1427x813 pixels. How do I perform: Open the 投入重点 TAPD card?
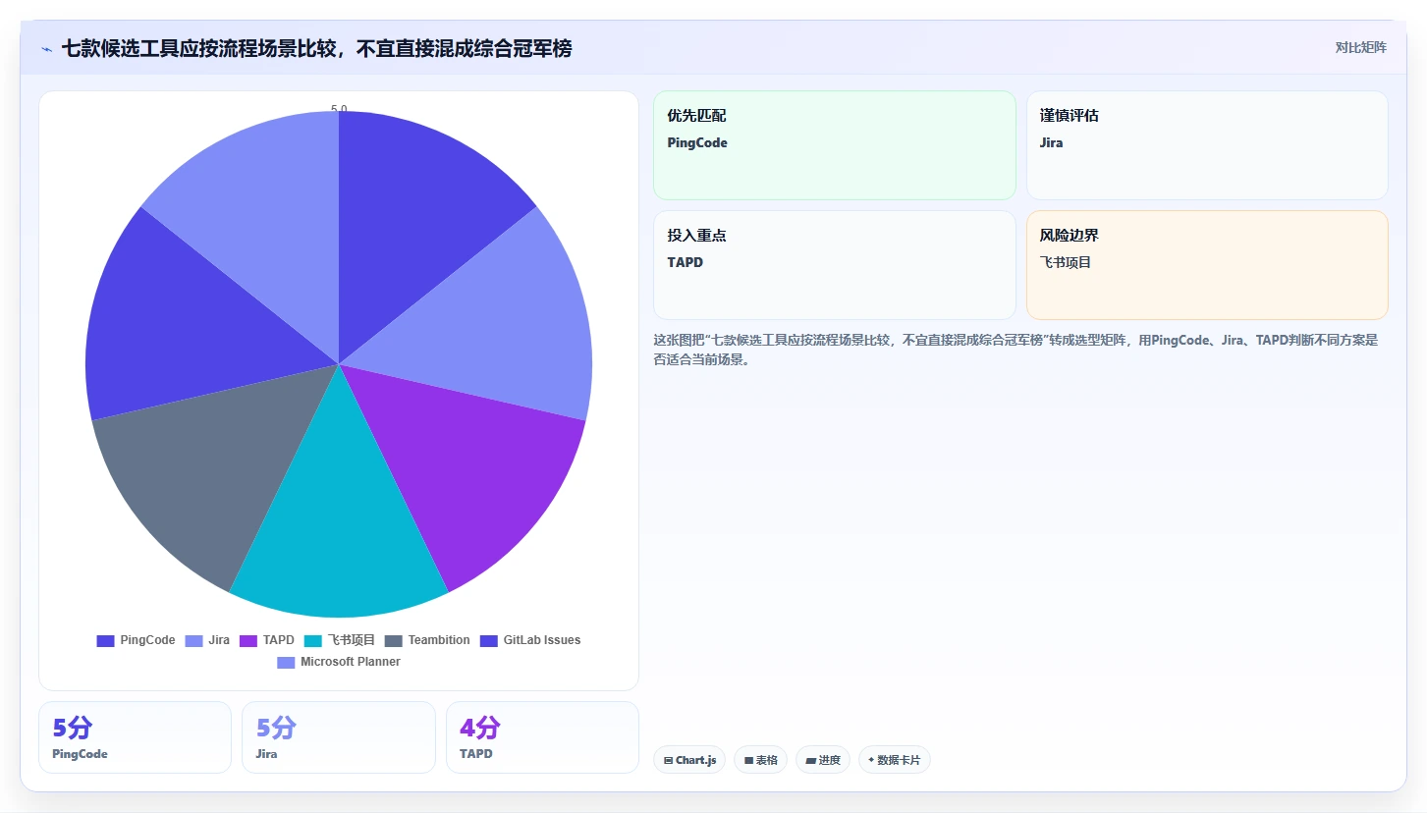(x=834, y=265)
